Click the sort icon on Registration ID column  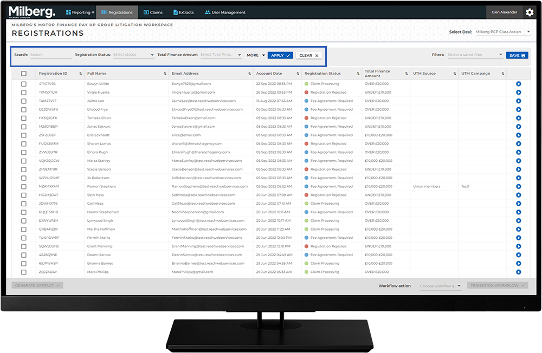pyautogui.click(x=81, y=74)
